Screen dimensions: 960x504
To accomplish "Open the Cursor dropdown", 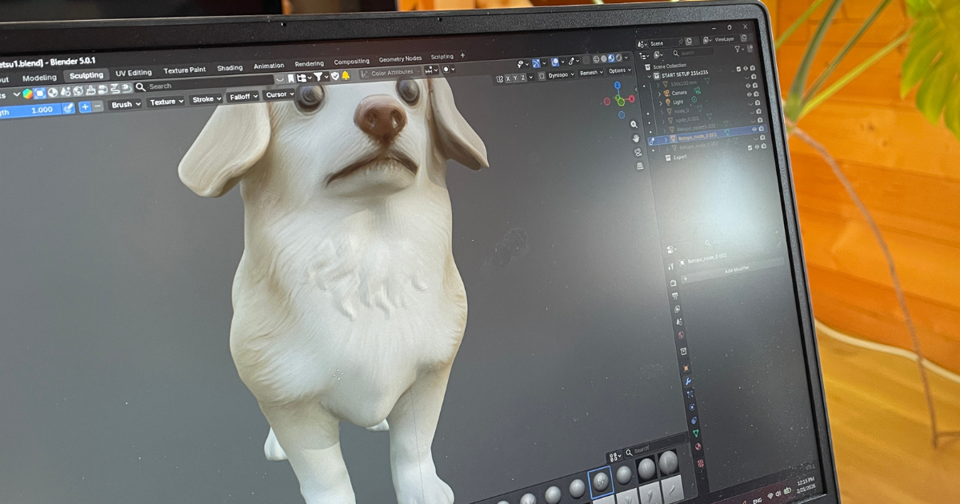I will click(x=280, y=94).
